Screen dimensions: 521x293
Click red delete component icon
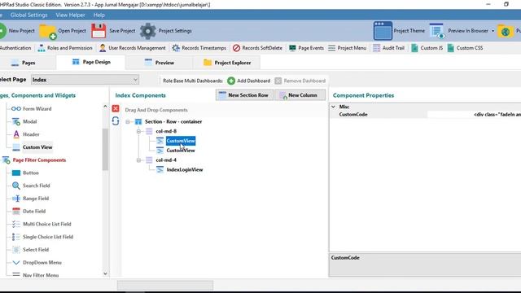(x=116, y=108)
